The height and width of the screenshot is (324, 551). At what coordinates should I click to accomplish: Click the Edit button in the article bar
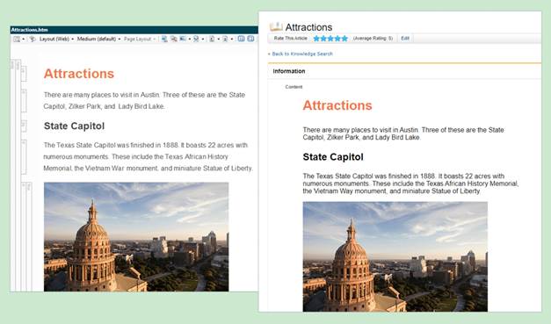[x=405, y=39]
